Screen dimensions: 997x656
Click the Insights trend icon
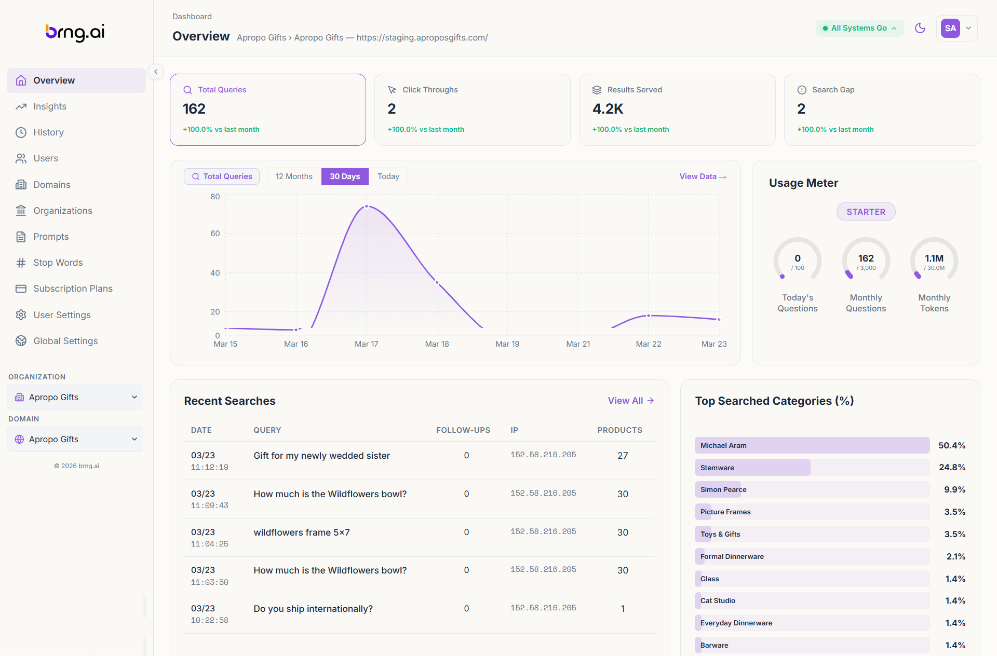click(x=21, y=106)
